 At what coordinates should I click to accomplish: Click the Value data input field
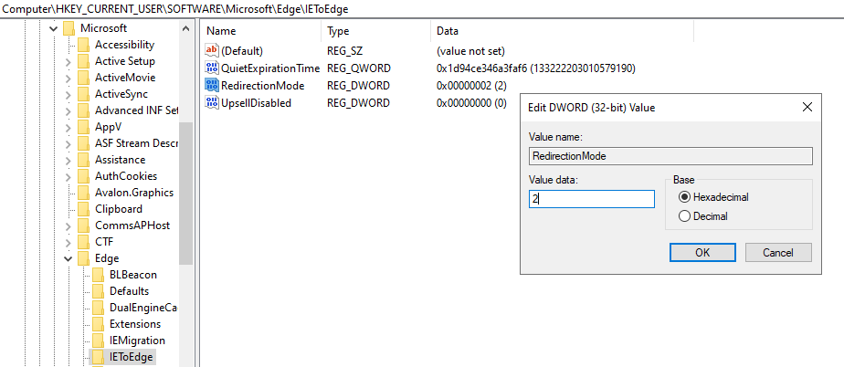[592, 199]
